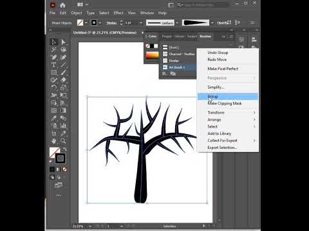Select the Zoom tool magnifier

[63, 141]
